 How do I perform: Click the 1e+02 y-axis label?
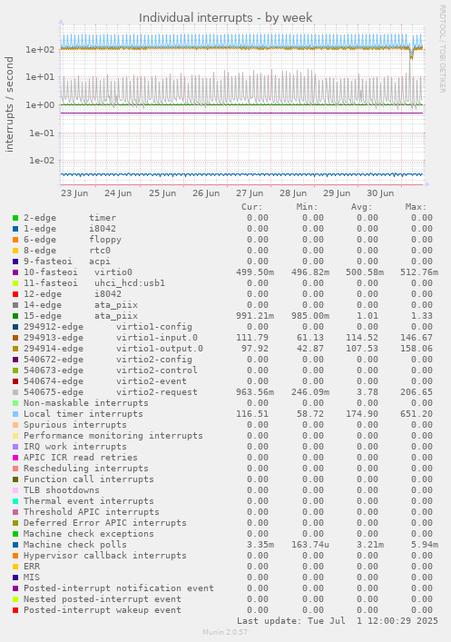click(40, 50)
